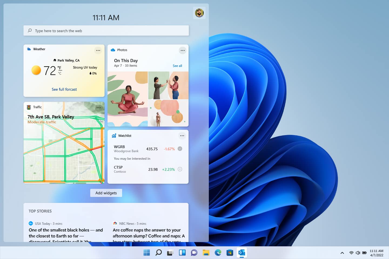The height and width of the screenshot is (259, 389).
Task: Click the network icon in the system tray
Action: [351, 253]
